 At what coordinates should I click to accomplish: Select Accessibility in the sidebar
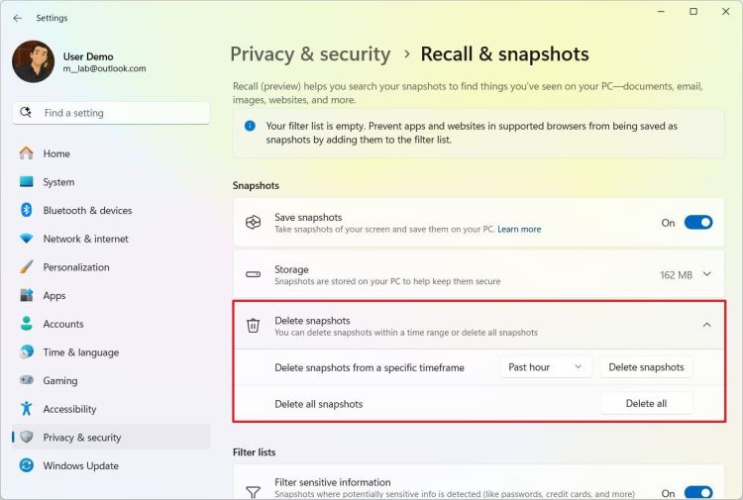click(x=69, y=409)
